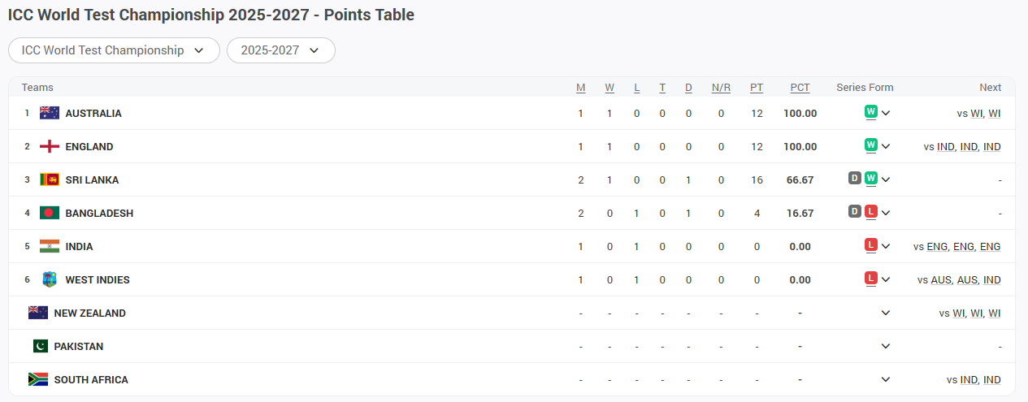Click Australia's green W series form badge
Image resolution: width=1028 pixels, height=402 pixels.
pos(871,112)
